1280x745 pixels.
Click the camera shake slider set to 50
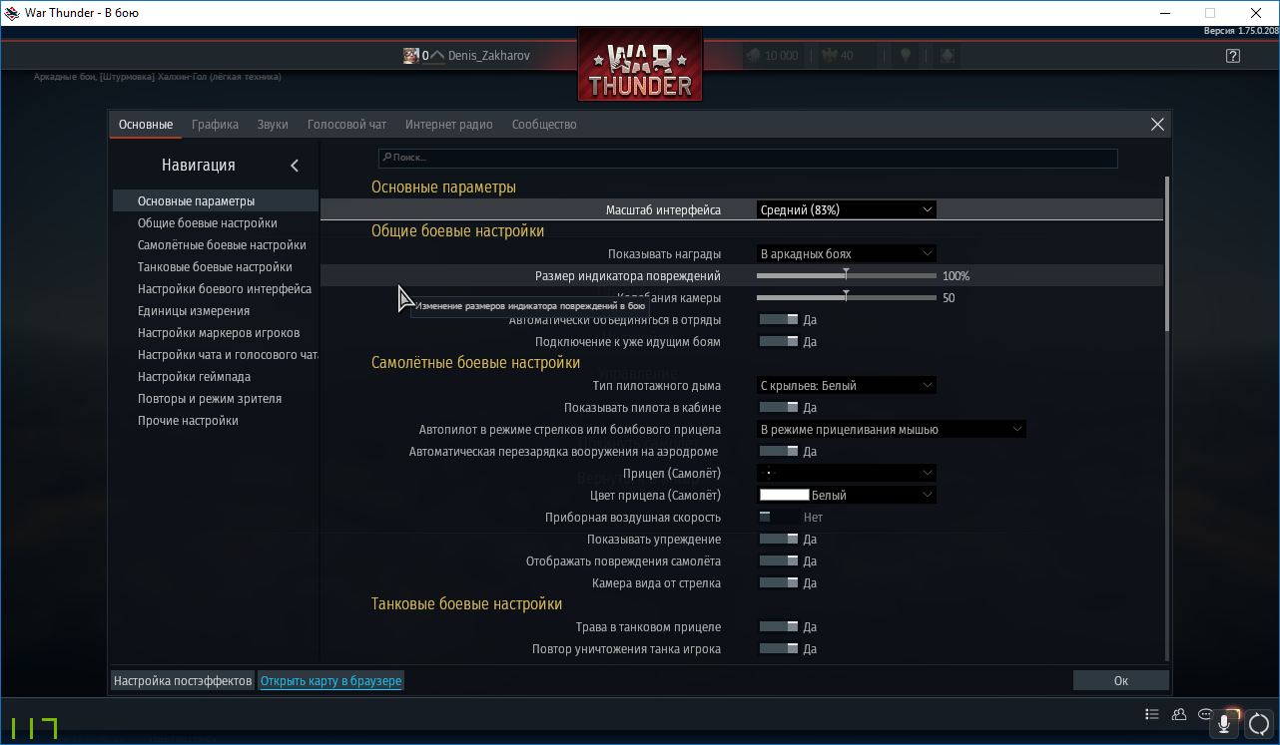[x=847, y=298]
